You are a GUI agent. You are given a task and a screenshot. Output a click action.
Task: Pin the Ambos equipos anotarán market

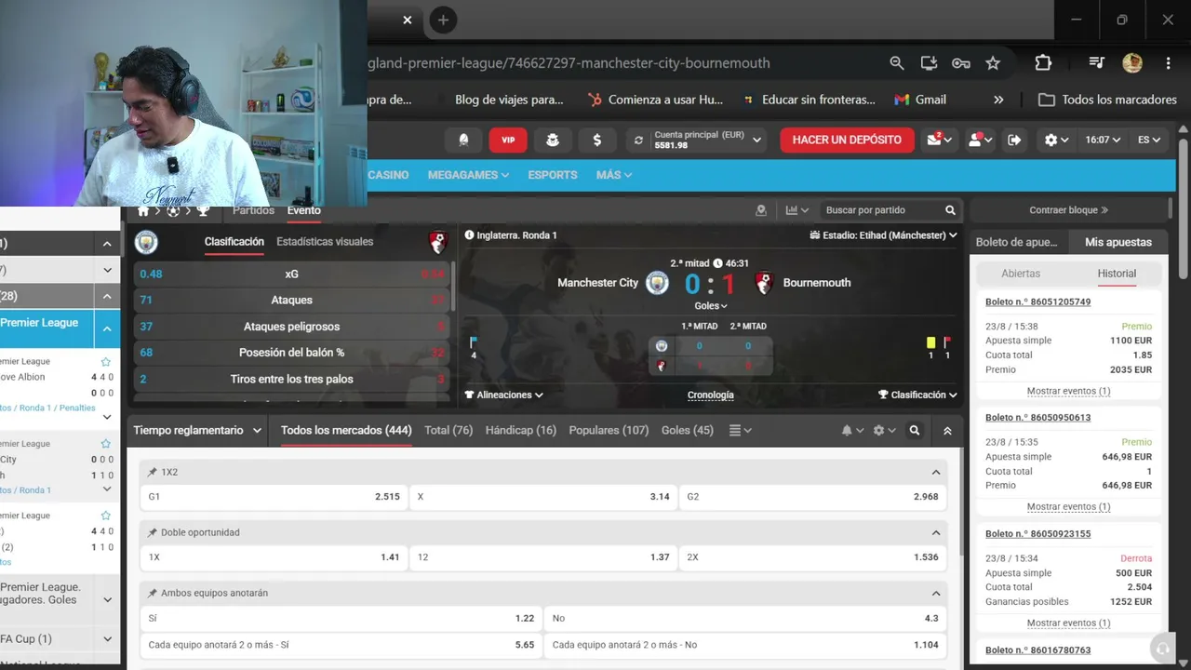(153, 594)
